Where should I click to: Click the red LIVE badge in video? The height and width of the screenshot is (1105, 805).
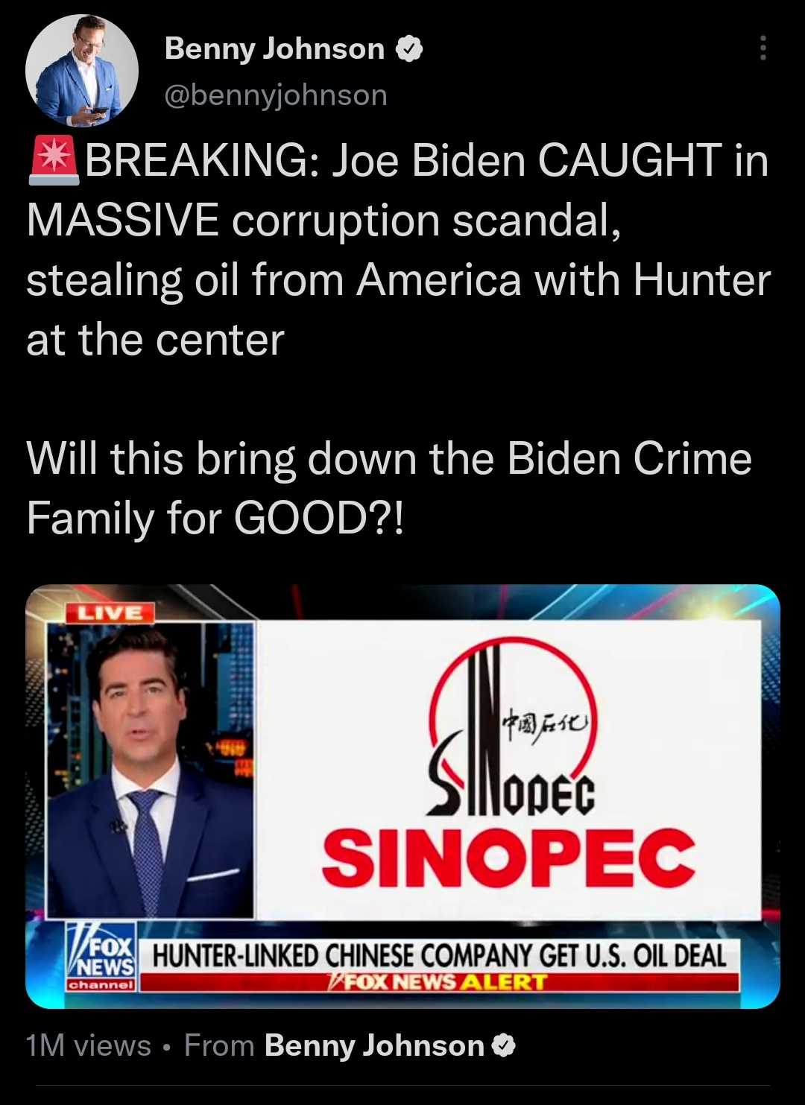point(110,612)
